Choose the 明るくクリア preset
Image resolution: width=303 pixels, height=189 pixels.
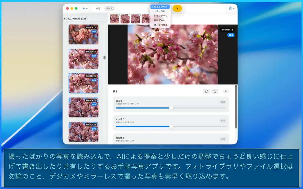tap(160, 7)
